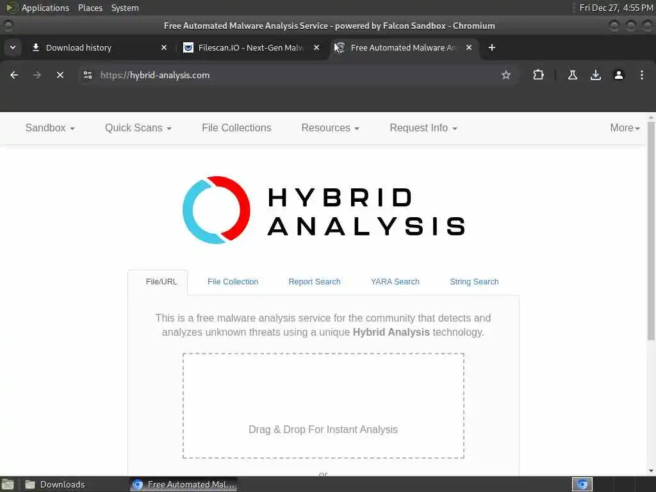Open the Places menu
The width and height of the screenshot is (656, 492).
(x=90, y=8)
